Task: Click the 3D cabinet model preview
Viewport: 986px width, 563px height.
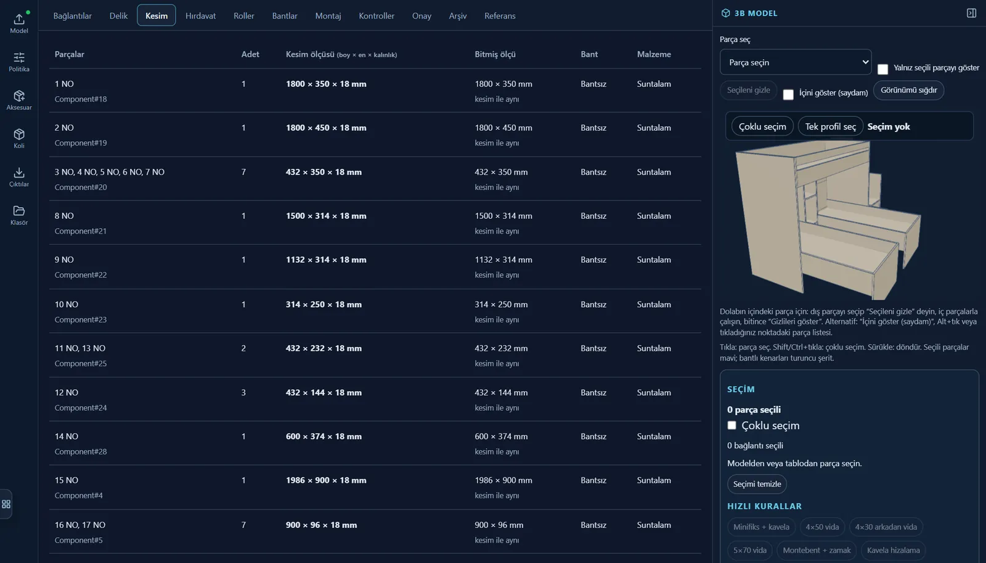Action: pos(829,220)
